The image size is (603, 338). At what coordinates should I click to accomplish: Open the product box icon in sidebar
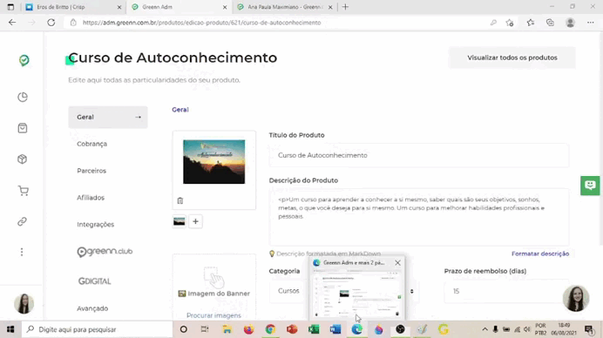(x=23, y=159)
